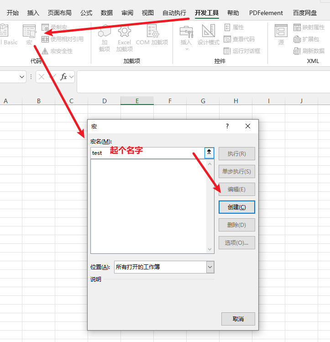Viewport: 330px width, 342px height.
Task: Open COM Add-ins (COM 加载项)
Action: click(x=152, y=35)
